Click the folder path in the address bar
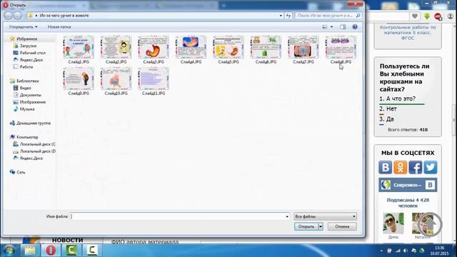457x257 pixels. click(x=64, y=16)
